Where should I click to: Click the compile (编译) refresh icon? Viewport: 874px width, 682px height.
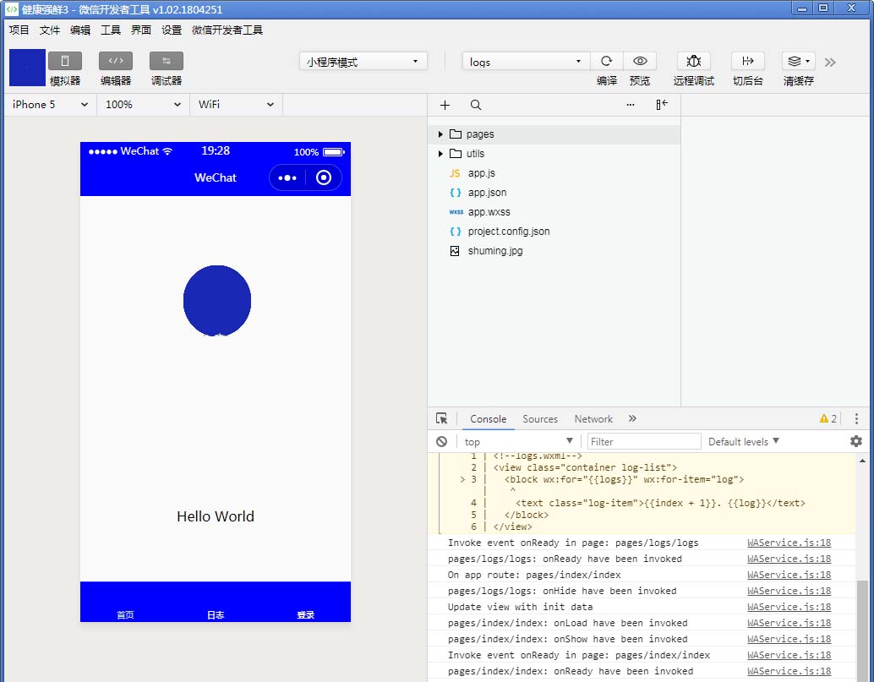point(606,61)
